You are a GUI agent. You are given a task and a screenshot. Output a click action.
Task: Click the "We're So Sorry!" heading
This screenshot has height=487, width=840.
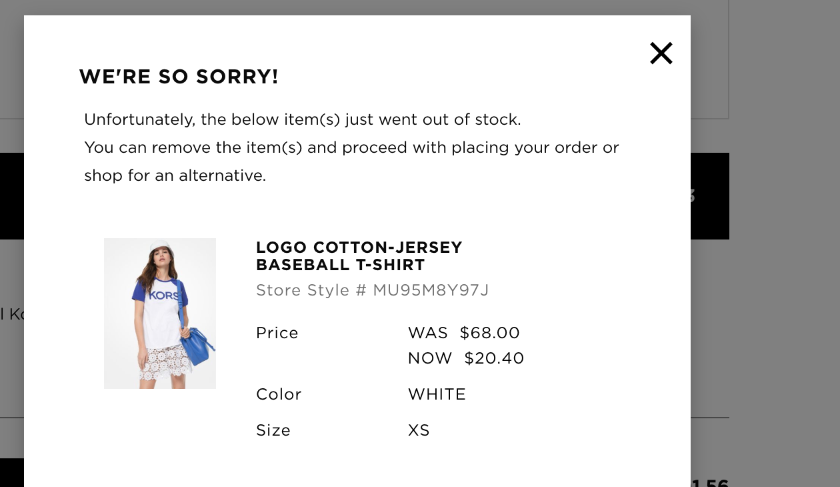click(179, 77)
